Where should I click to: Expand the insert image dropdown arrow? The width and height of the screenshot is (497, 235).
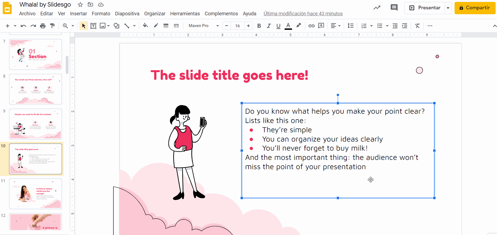[x=108, y=26]
